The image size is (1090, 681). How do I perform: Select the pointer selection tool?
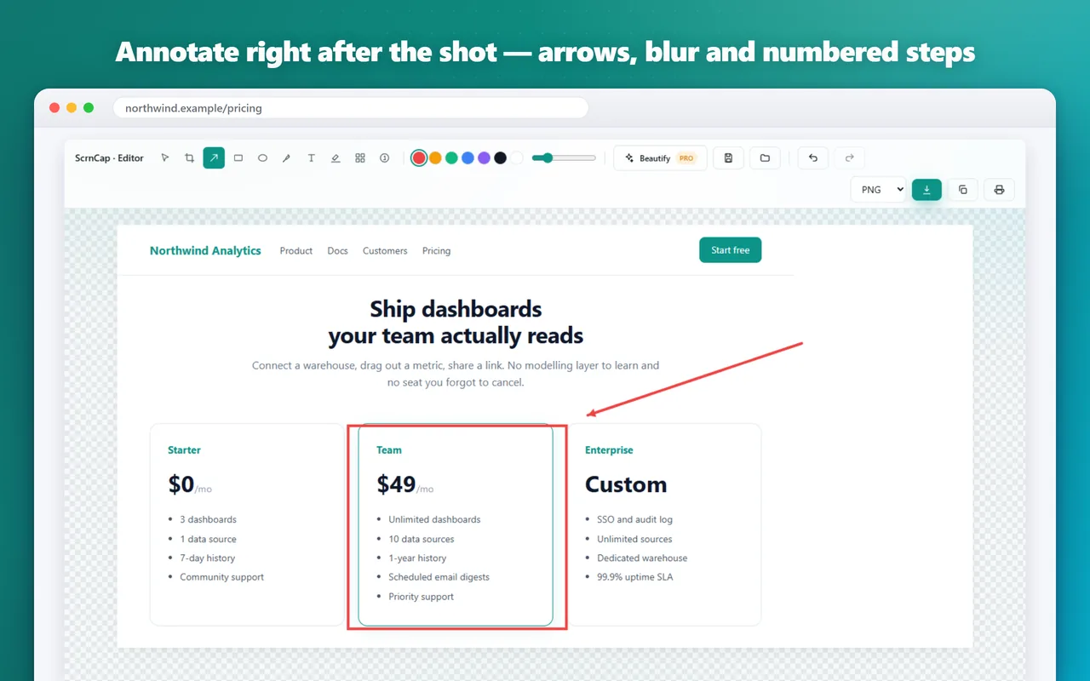165,157
